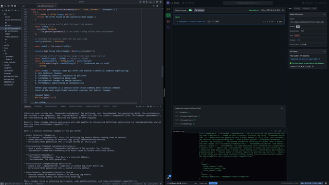The image size is (329, 185).
Task: Open the Community link in LM Studio header
Action: coord(307,3)
